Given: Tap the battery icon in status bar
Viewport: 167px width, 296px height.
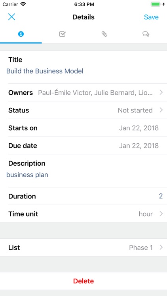Looking at the screenshot, I should (x=156, y=4).
